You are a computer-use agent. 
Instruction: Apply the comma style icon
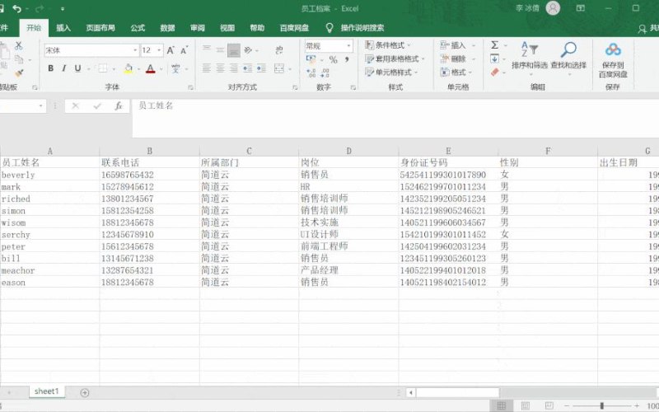tap(347, 59)
